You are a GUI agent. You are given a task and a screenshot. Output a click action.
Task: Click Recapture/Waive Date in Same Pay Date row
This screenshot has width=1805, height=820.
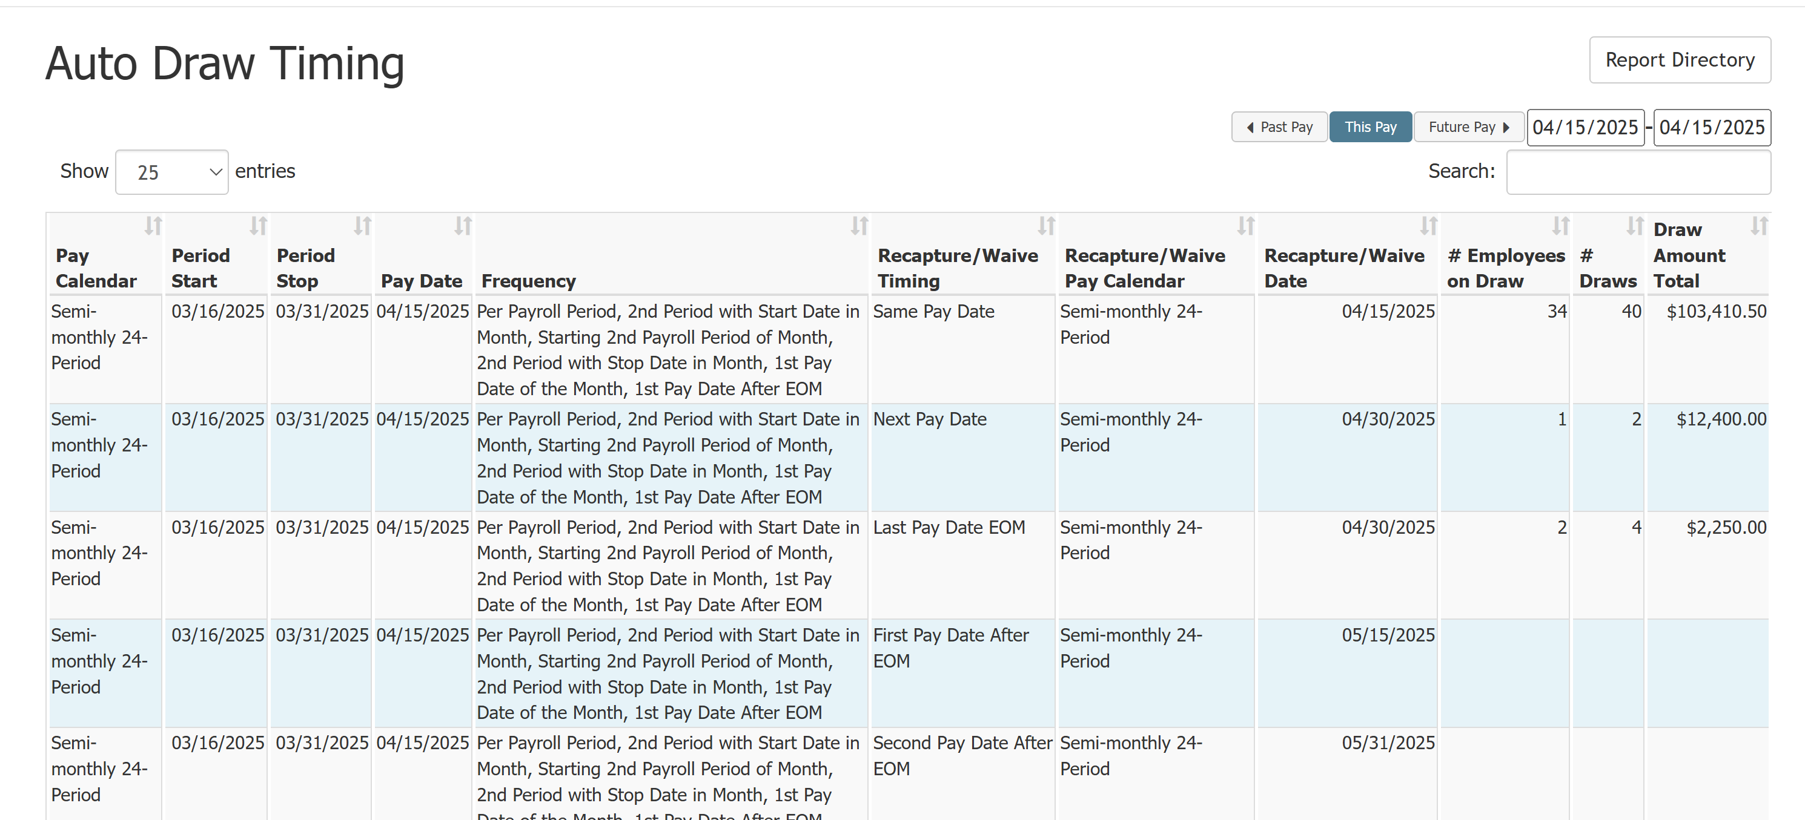point(1388,312)
